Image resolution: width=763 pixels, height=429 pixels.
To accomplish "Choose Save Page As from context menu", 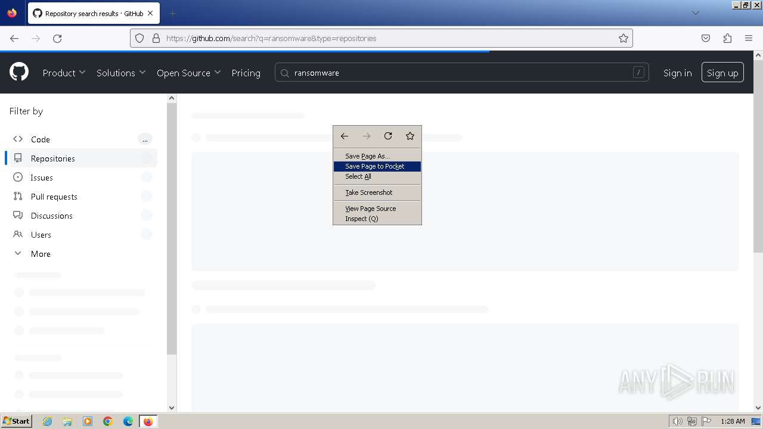I will pos(377,156).
